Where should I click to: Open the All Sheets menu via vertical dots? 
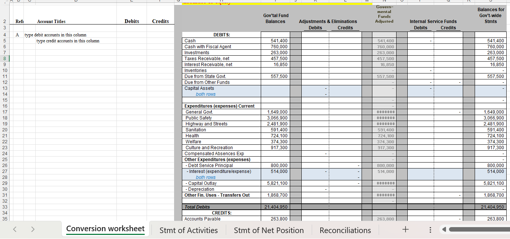[x=430, y=230]
